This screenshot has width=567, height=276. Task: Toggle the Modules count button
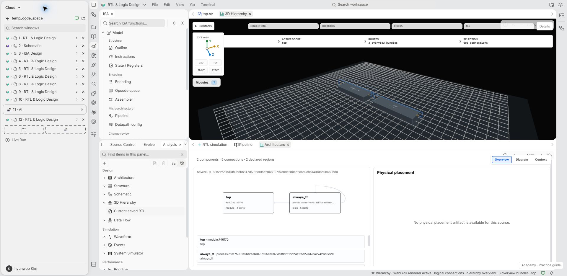206,82
